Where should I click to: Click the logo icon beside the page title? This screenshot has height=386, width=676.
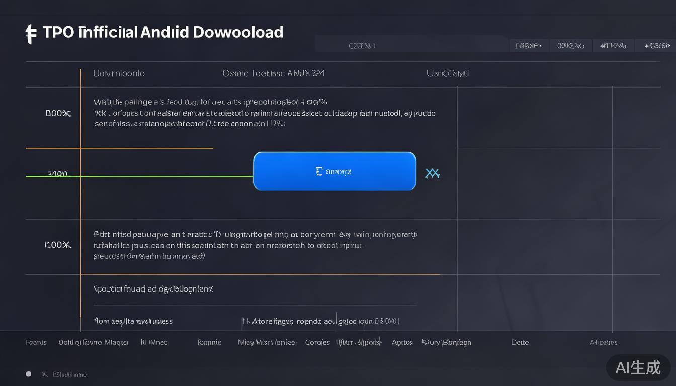click(x=31, y=34)
